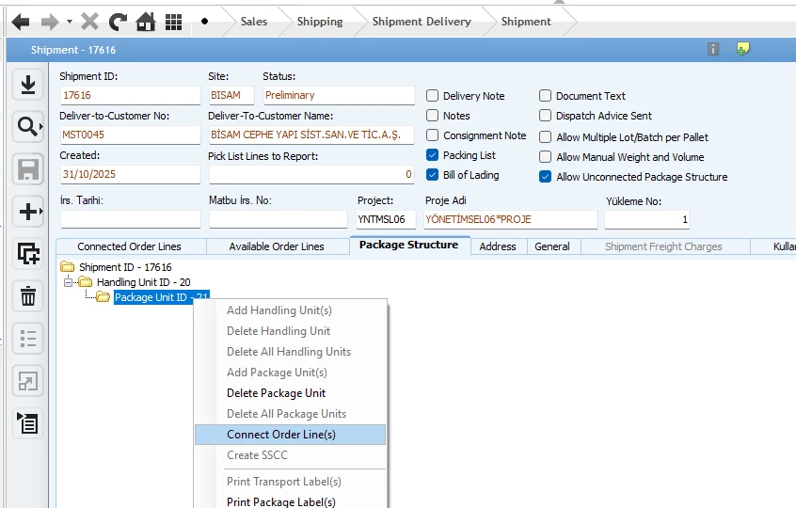Go to the home page icon

point(145,21)
